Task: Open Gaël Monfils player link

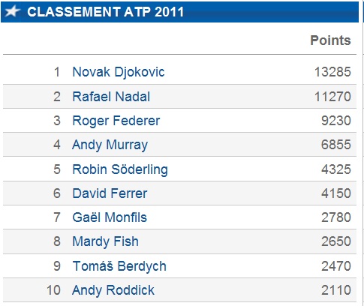Action: 110,217
